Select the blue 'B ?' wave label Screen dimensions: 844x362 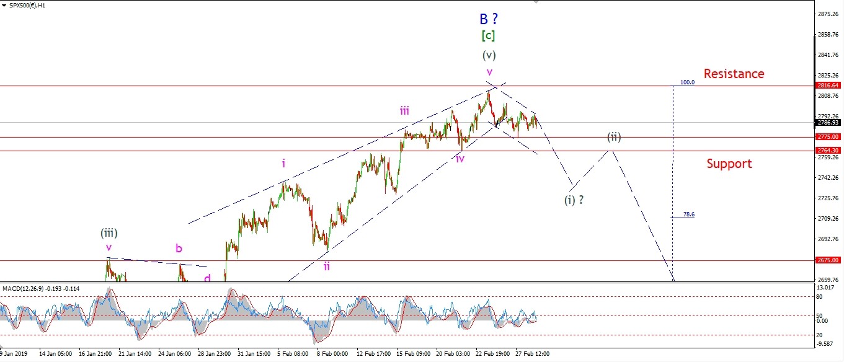click(x=488, y=17)
